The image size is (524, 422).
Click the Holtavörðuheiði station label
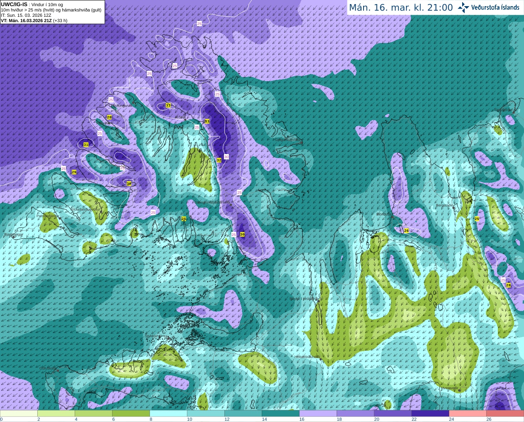tap(307, 357)
